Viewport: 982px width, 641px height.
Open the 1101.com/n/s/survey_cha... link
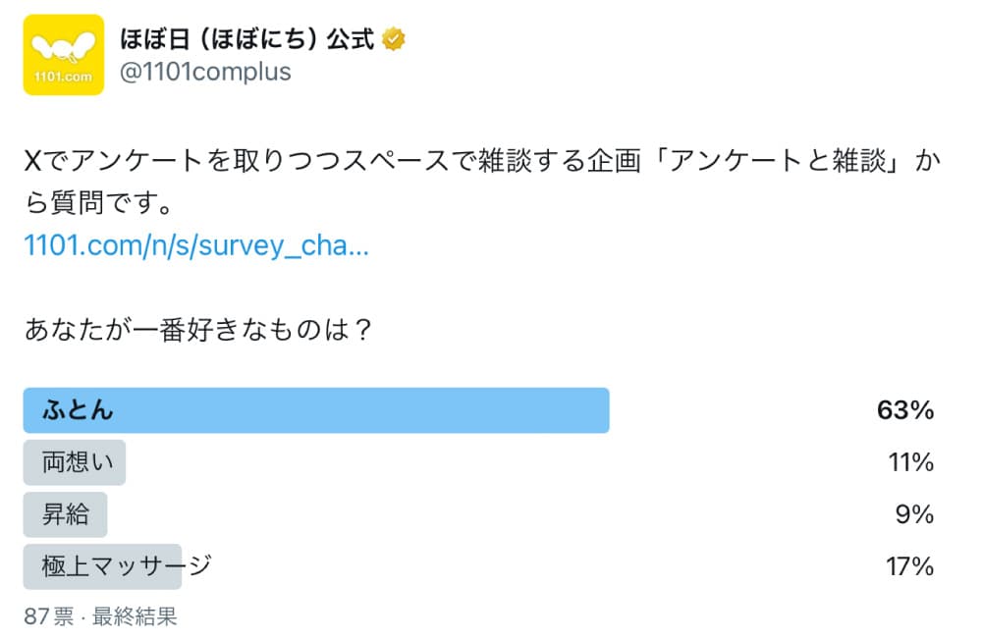pos(196,245)
